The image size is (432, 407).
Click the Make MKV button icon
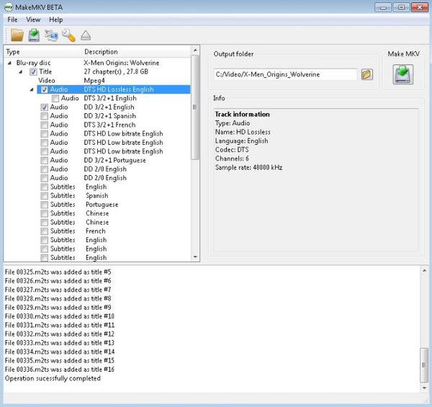[402, 73]
